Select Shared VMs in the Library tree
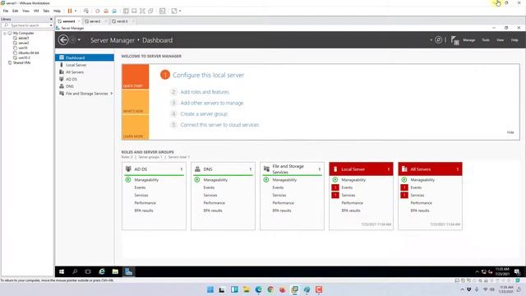The image size is (526, 296). point(22,62)
